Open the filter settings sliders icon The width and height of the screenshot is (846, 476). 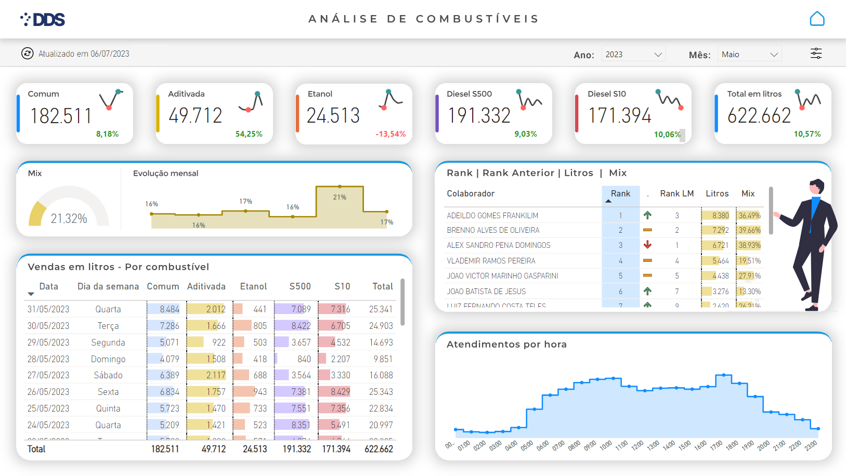point(816,54)
